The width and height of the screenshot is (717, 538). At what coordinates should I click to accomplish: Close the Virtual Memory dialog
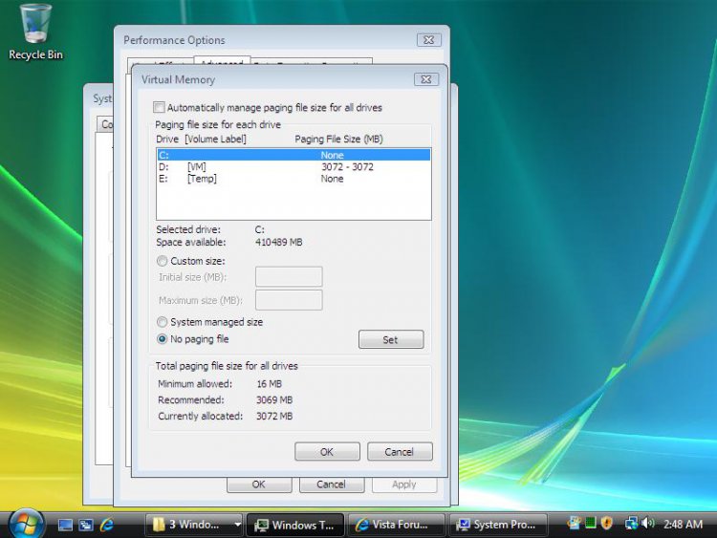pos(426,79)
